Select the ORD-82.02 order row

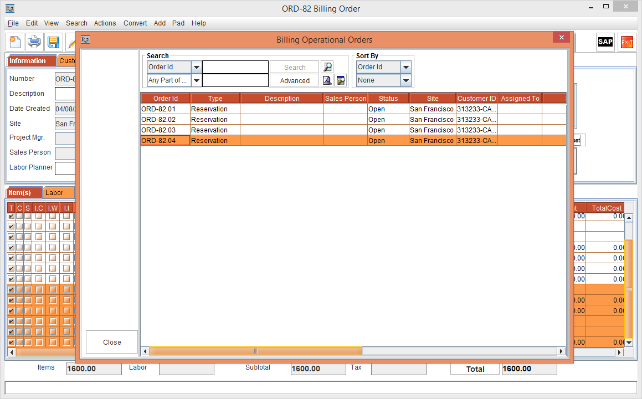165,120
